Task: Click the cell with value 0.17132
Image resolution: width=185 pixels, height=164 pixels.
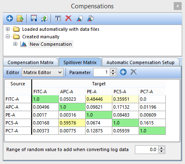Action: (x=125, y=107)
